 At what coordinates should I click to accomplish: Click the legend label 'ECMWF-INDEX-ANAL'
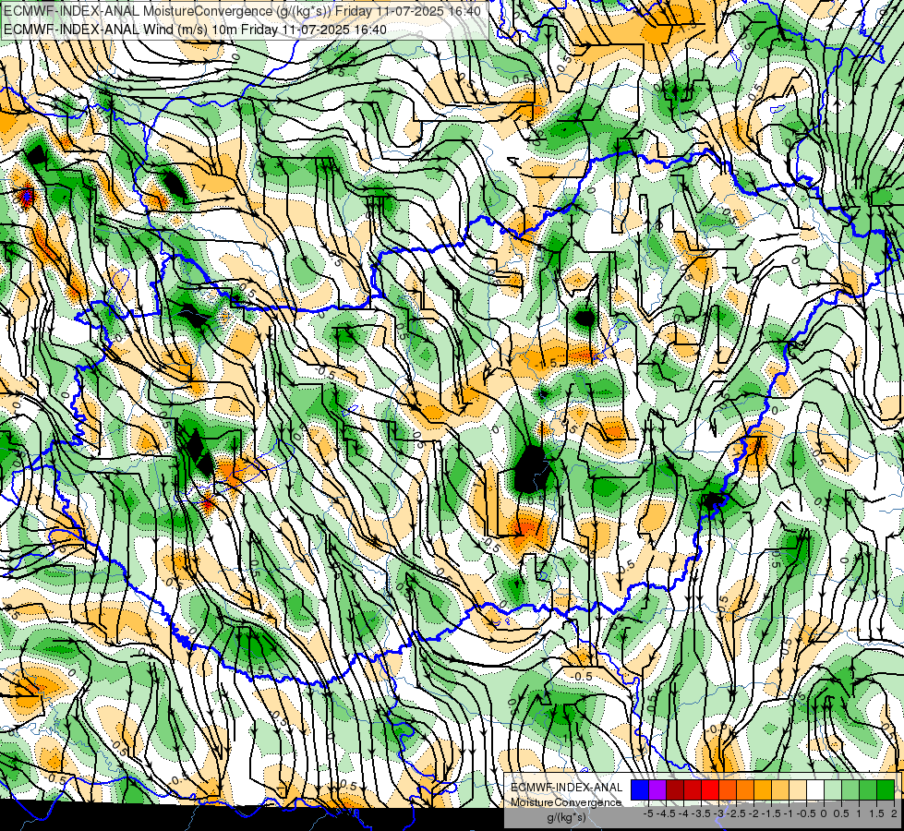pos(567,788)
